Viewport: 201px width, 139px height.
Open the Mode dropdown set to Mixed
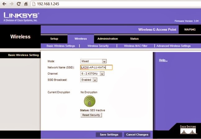pos(93,61)
